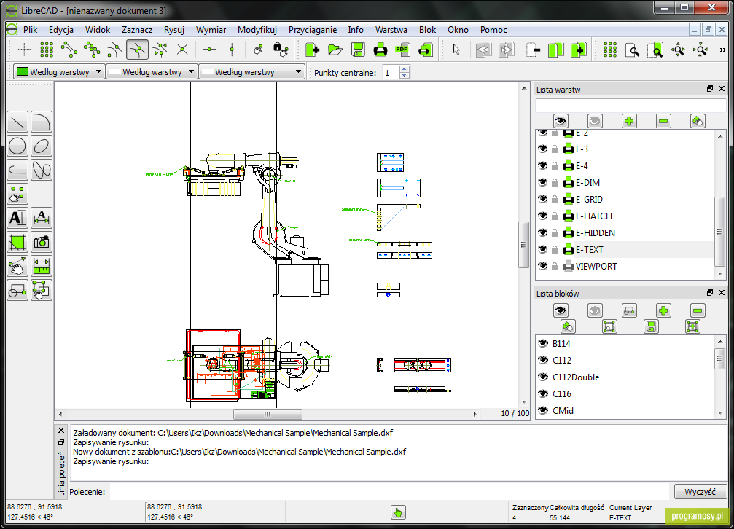The height and width of the screenshot is (529, 734).
Task: Toggle visibility of block B114
Action: pos(543,343)
